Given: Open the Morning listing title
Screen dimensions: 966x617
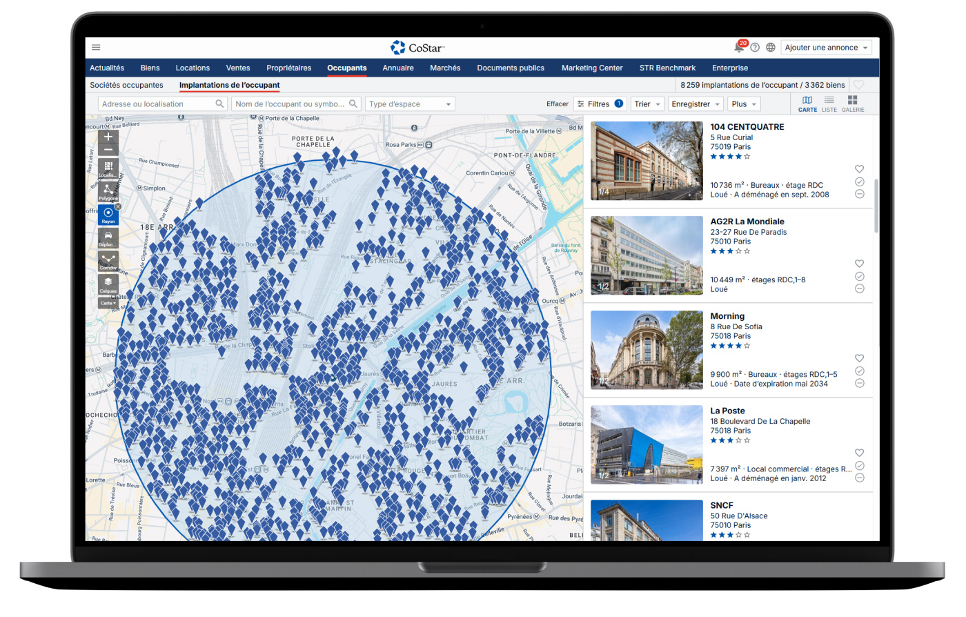Looking at the screenshot, I should point(727,316).
